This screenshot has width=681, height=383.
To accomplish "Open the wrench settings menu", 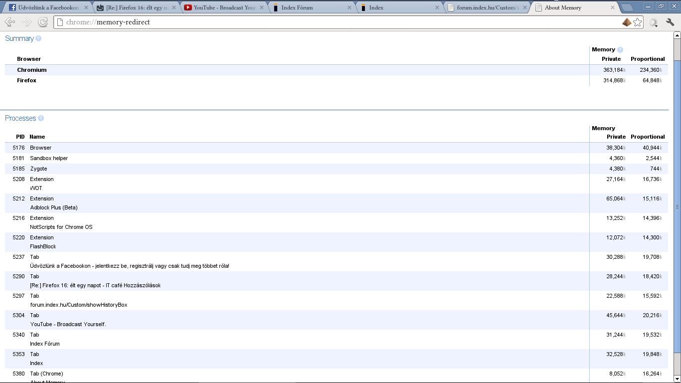I will tap(670, 22).
